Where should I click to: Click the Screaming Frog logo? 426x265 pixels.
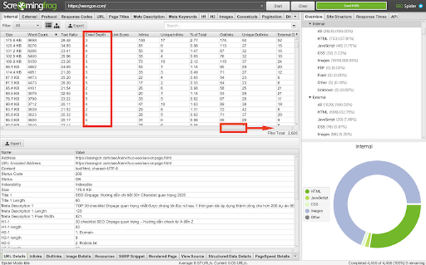pos(30,6)
